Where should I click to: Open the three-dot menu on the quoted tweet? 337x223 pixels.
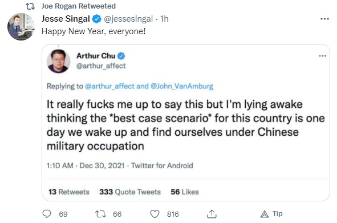click(x=322, y=56)
